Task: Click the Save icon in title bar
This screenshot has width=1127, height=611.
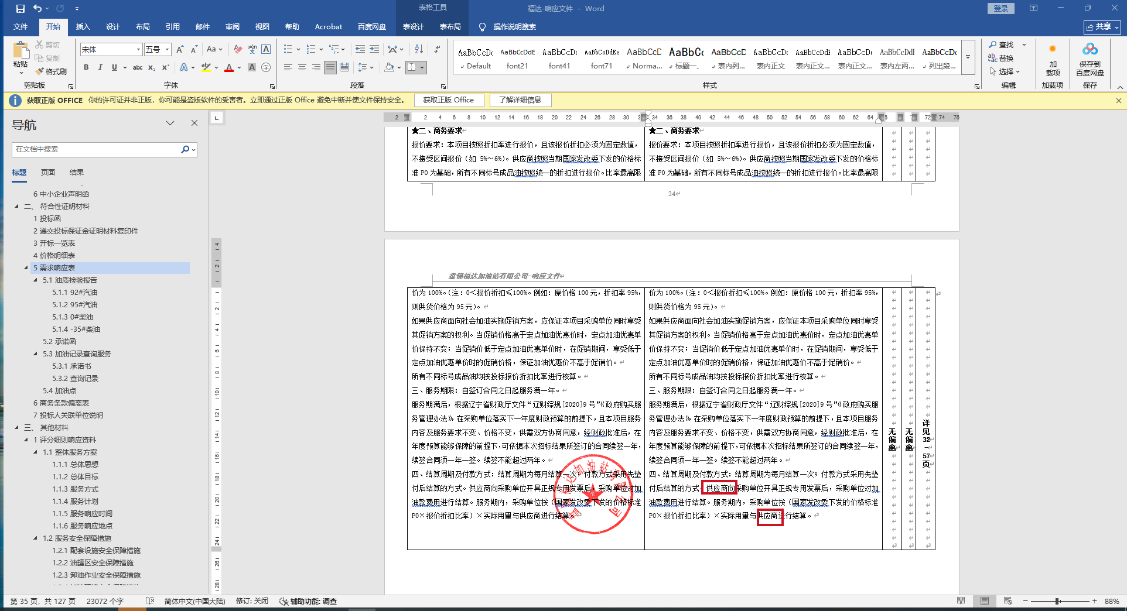Action: point(21,8)
